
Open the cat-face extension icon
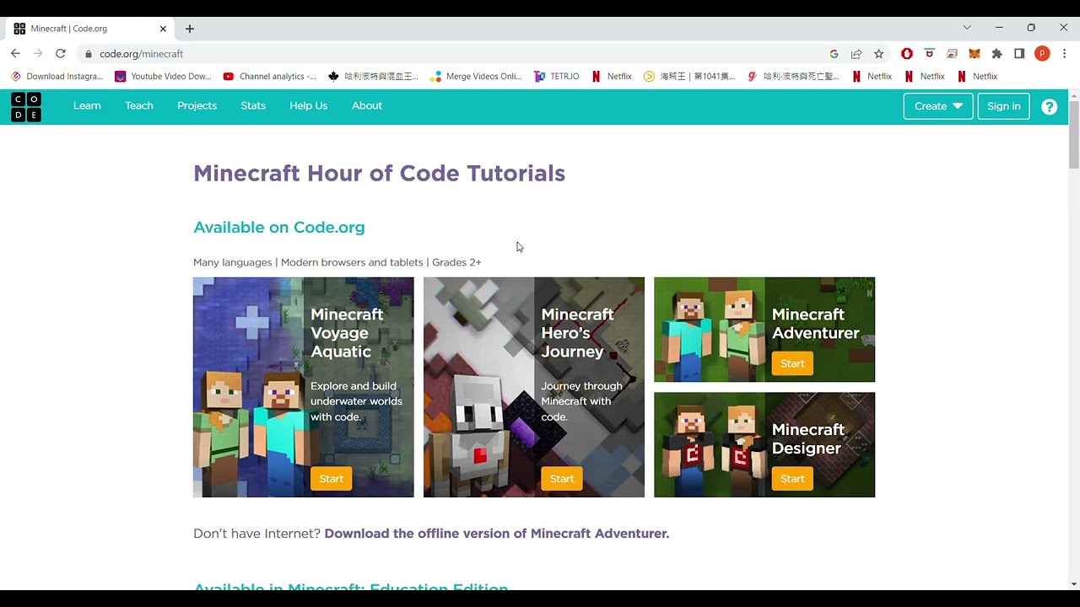pyautogui.click(x=930, y=54)
